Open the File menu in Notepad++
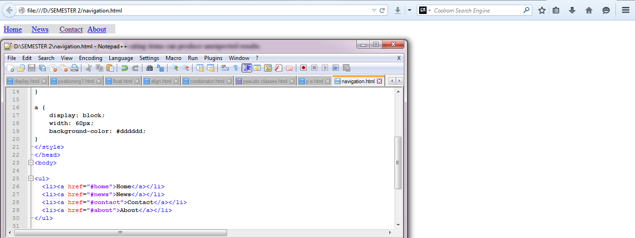This screenshot has width=635, height=238. coord(12,58)
